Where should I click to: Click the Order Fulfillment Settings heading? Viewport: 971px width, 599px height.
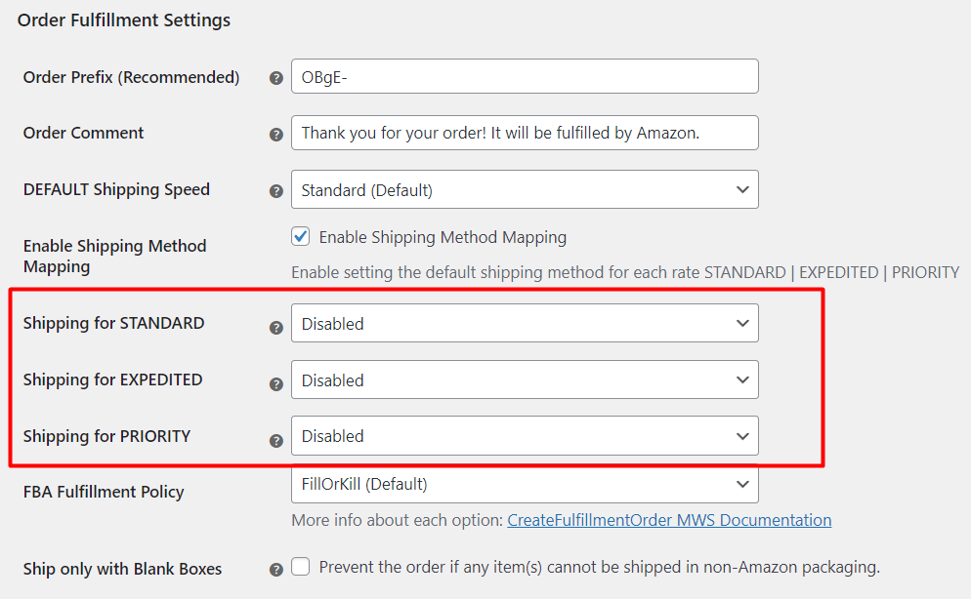coord(124,20)
